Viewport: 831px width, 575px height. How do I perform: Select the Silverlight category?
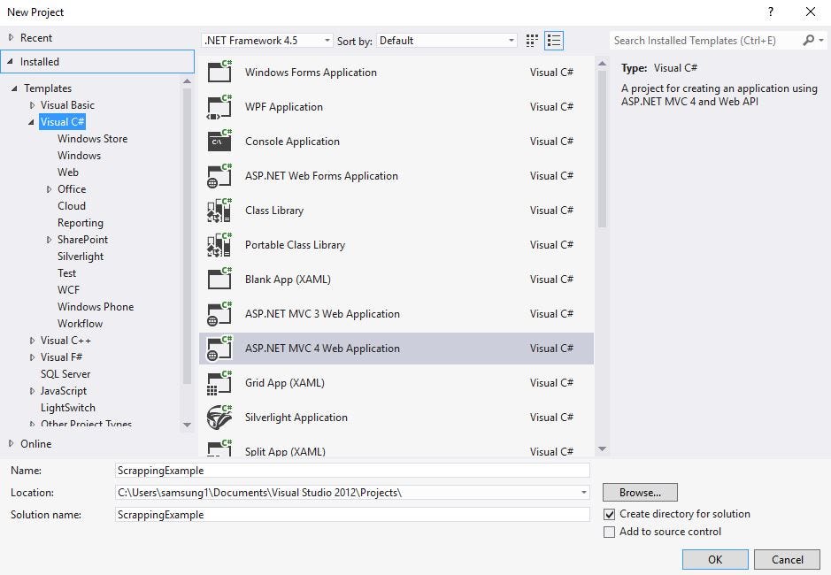(80, 257)
